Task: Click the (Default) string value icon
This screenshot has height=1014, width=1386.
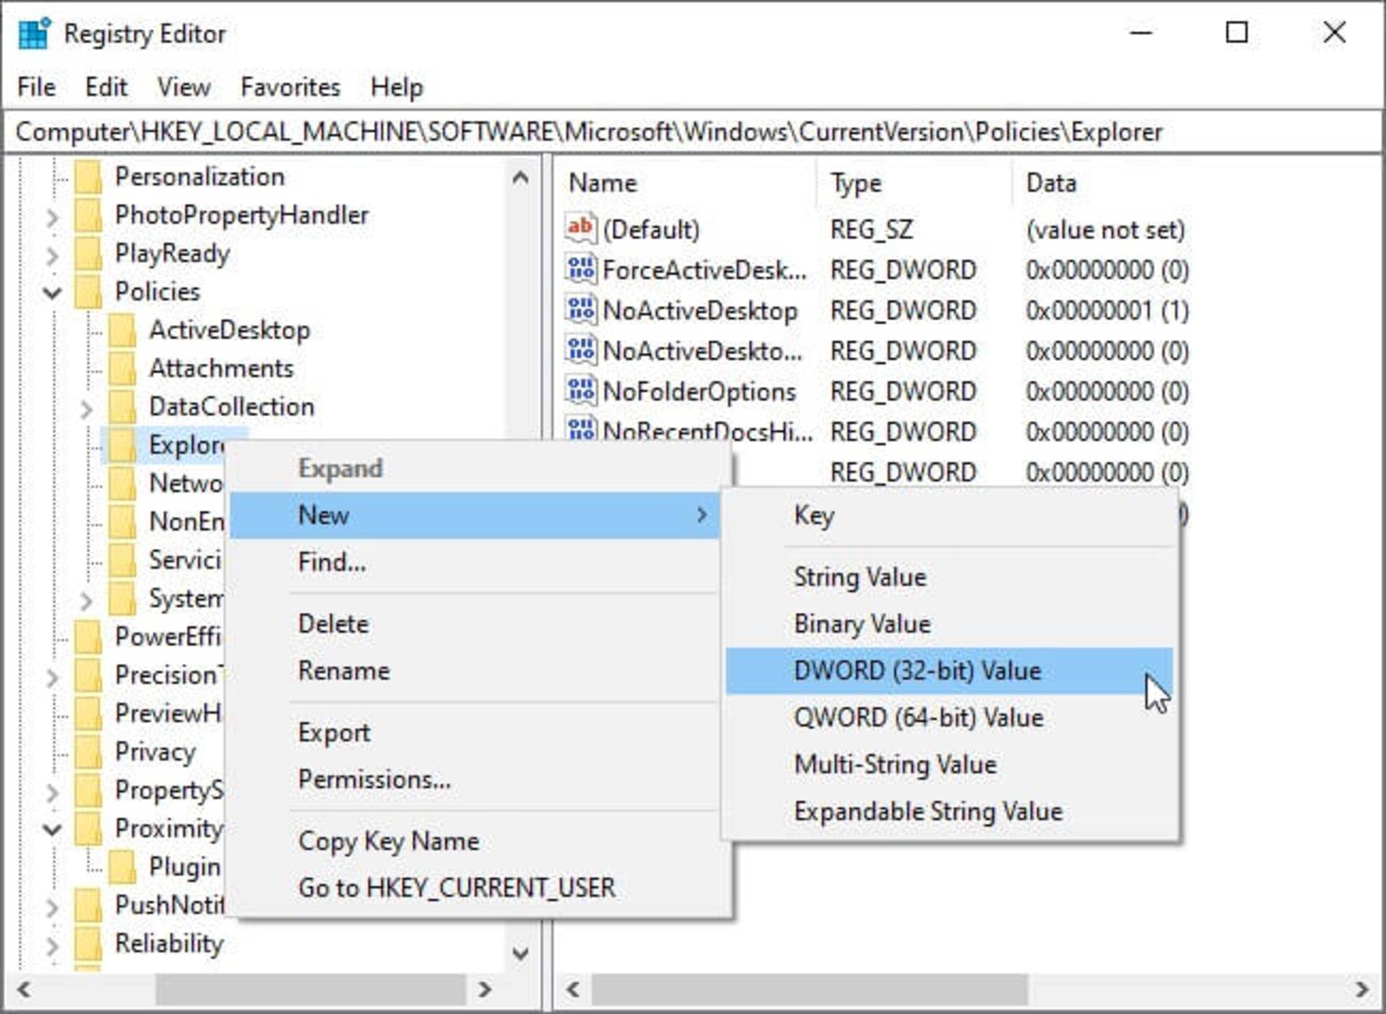Action: [x=580, y=229]
